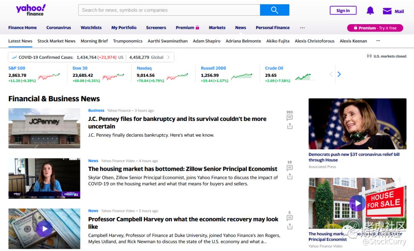The width and height of the screenshot is (414, 251).
Task: Open the Markets menu
Action: point(217,28)
